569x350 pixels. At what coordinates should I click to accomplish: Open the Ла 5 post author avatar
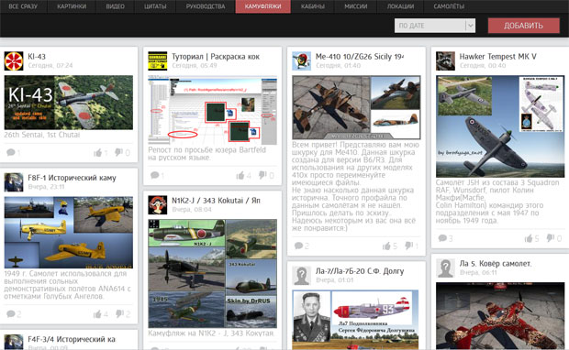click(445, 268)
